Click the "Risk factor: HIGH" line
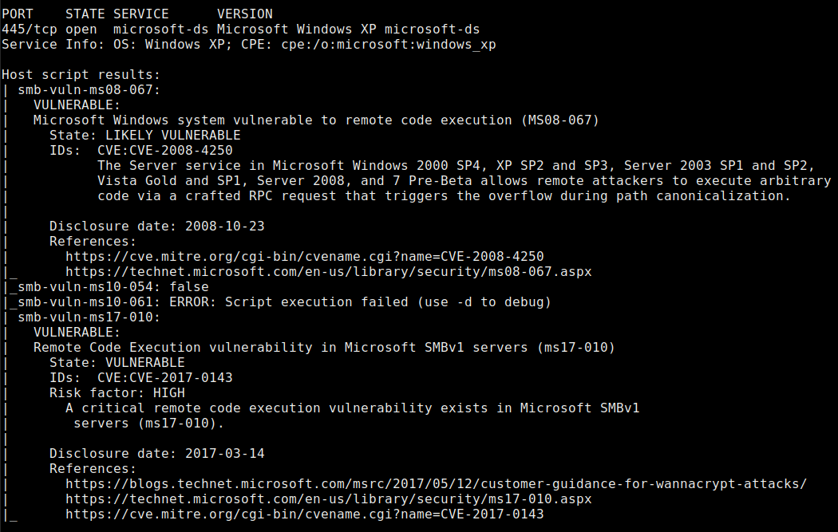This screenshot has width=838, height=532. [x=117, y=393]
